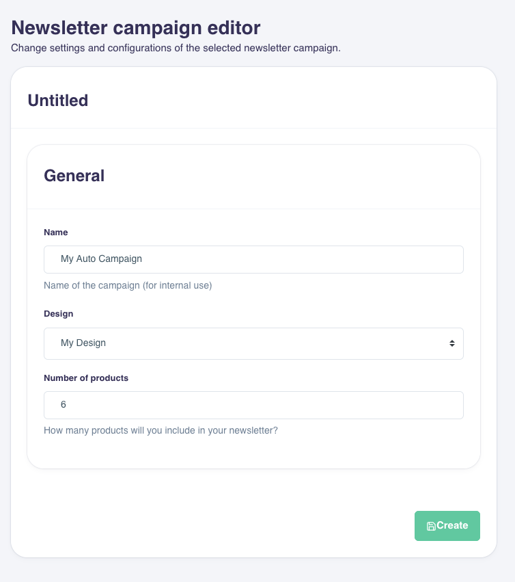Focus the campaign Name input field
Screen dimensions: 515x582
click(253, 259)
